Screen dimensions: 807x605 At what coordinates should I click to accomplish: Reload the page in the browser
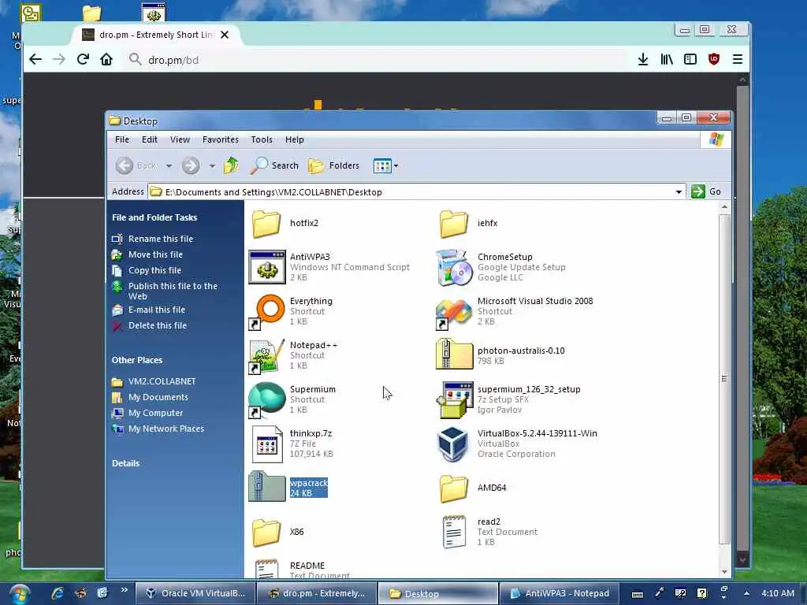[x=83, y=59]
